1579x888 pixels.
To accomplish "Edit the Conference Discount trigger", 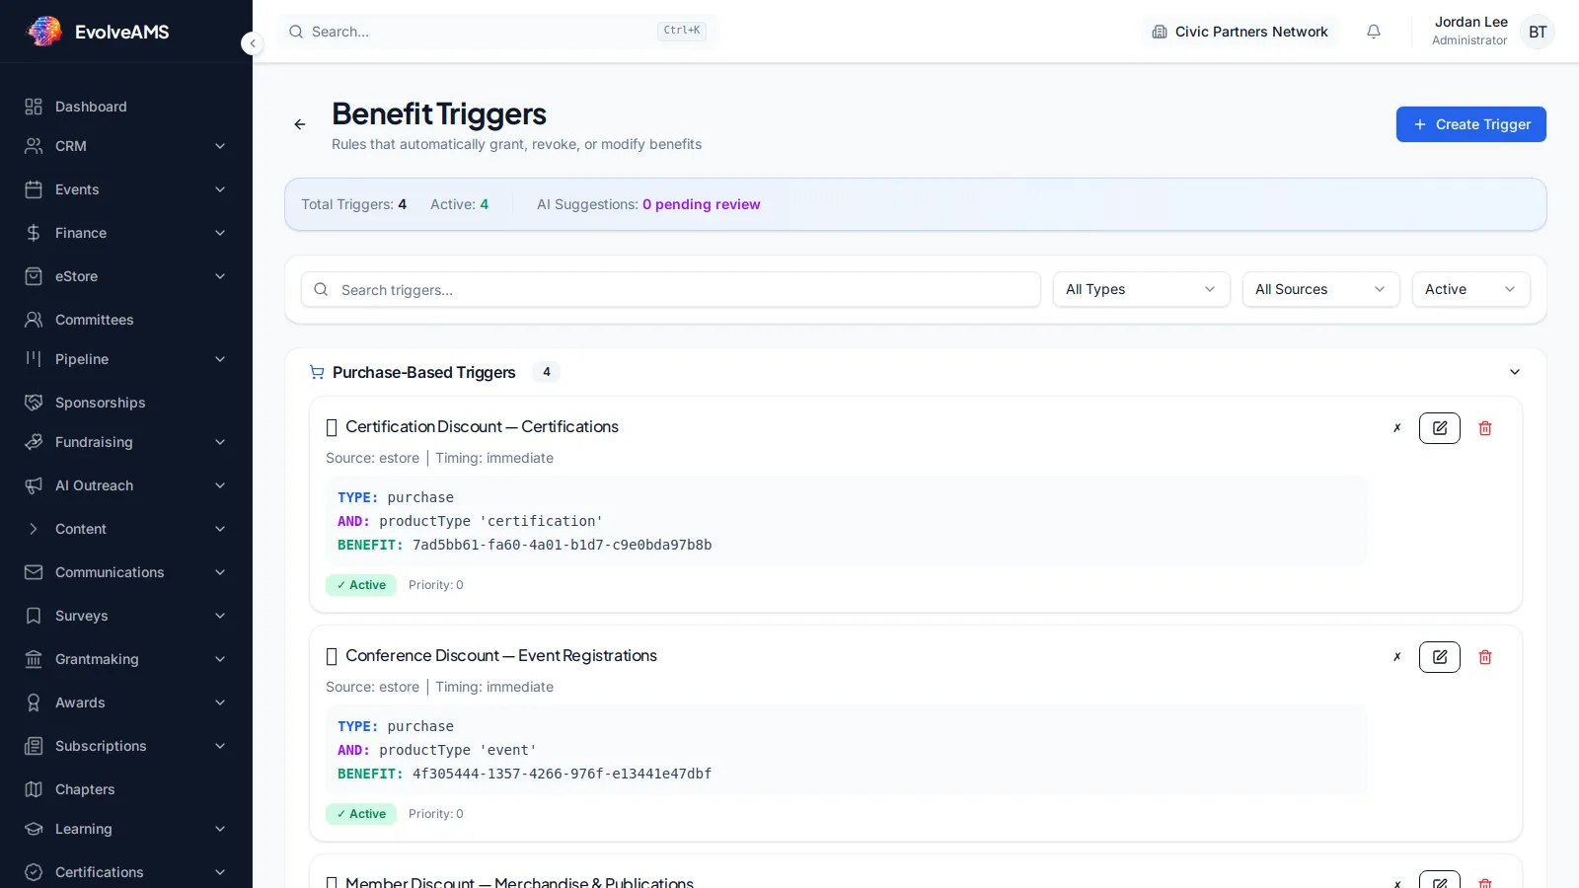I will 1440,657.
